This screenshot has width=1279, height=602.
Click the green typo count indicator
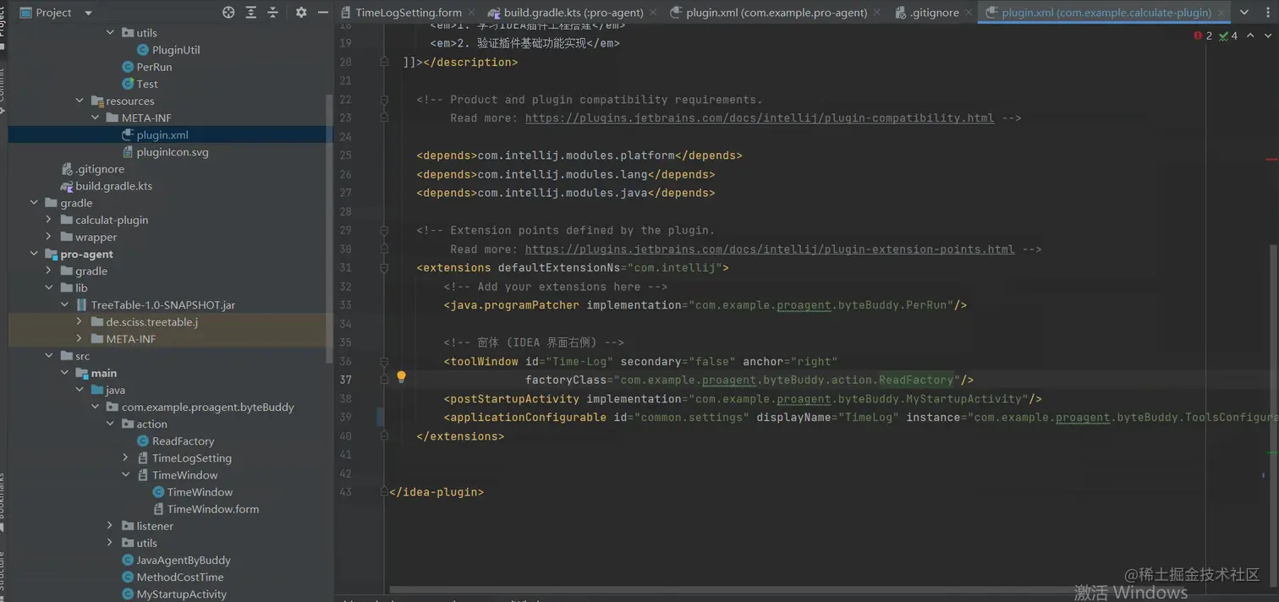coord(1228,36)
